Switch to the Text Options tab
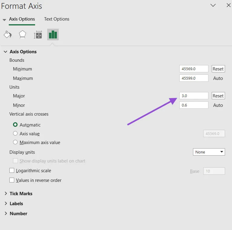Image resolution: width=232 pixels, height=230 pixels. (x=57, y=19)
